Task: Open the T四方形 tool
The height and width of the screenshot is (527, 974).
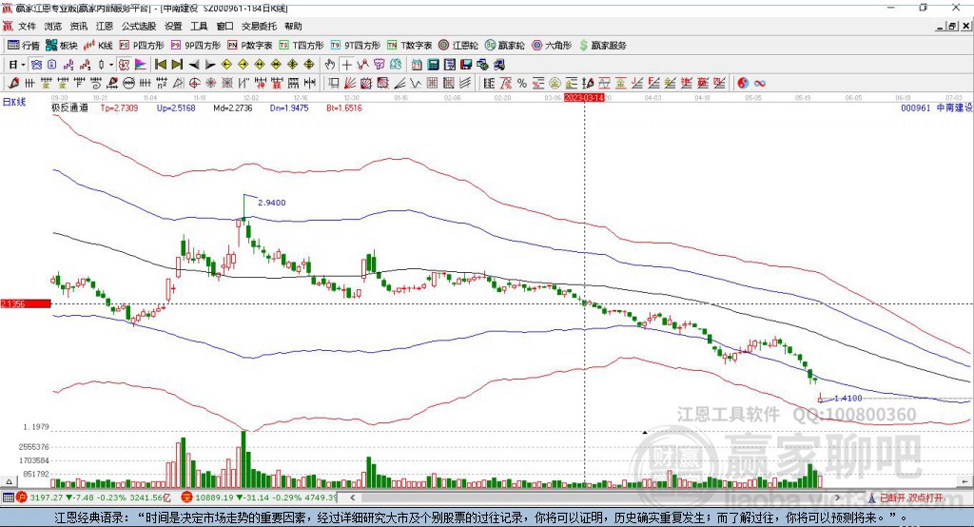Action: point(302,46)
